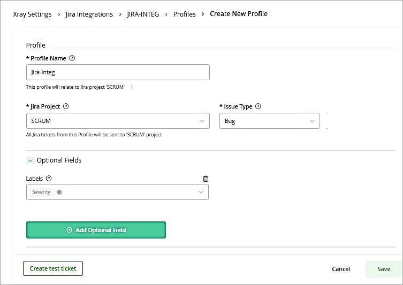Delete the Labels optional field with trash icon
This screenshot has height=285, width=403.
click(x=206, y=179)
